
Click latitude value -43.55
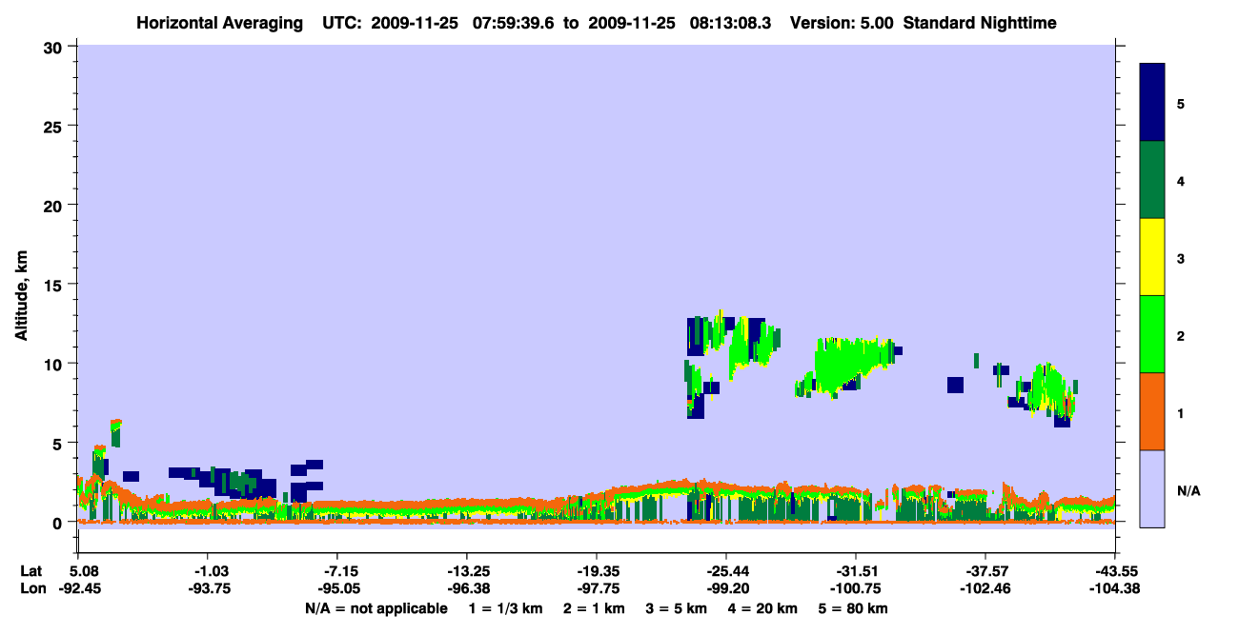click(x=1114, y=571)
